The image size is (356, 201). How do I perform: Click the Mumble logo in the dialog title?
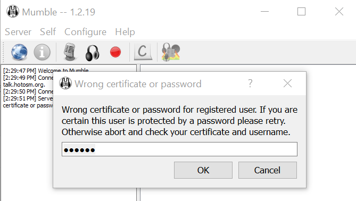(x=65, y=83)
